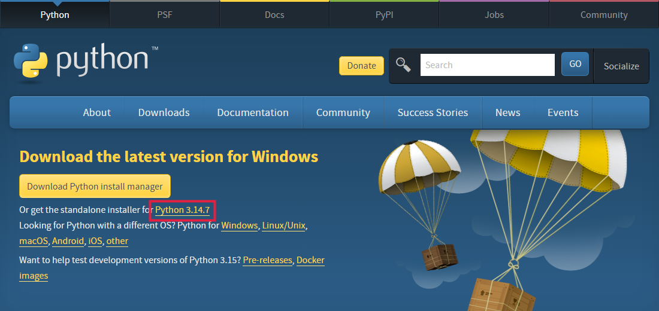Viewport: 659px width, 311px height.
Task: Click the Donate button
Action: point(361,65)
